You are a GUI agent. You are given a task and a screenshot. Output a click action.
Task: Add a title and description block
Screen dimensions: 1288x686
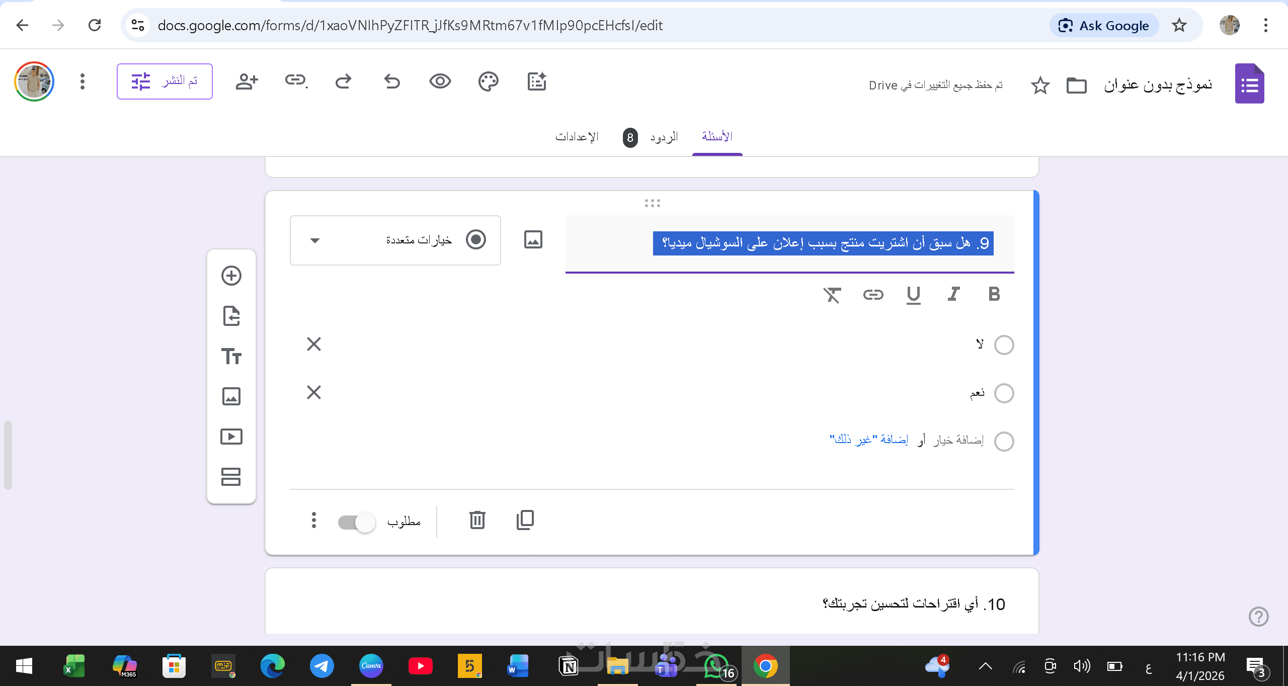231,356
